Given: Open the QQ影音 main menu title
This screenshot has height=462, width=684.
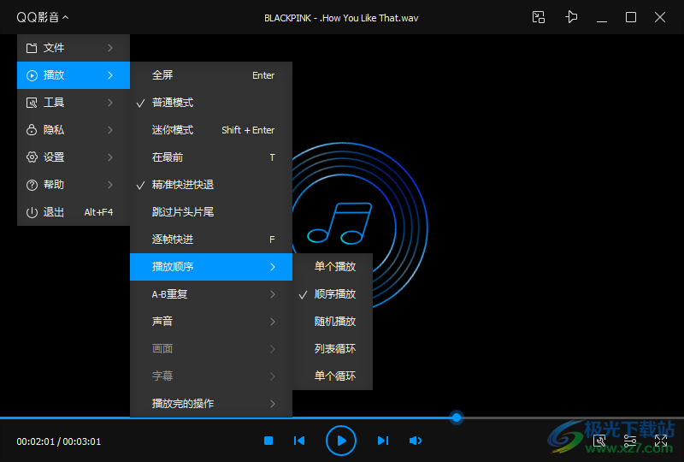Looking at the screenshot, I should [42, 17].
